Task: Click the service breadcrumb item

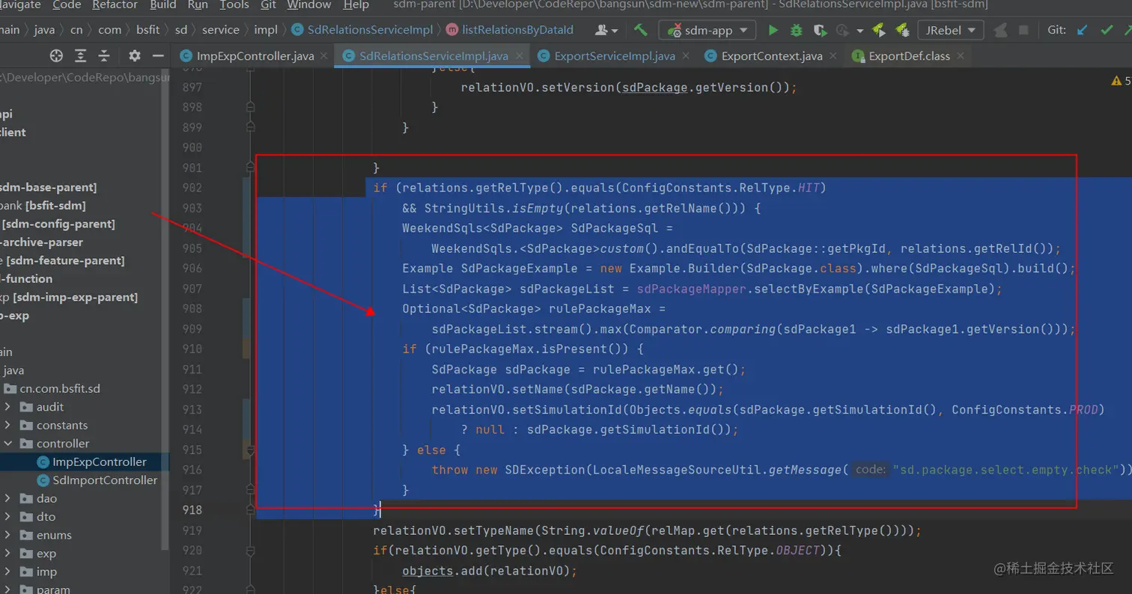Action: pos(221,30)
